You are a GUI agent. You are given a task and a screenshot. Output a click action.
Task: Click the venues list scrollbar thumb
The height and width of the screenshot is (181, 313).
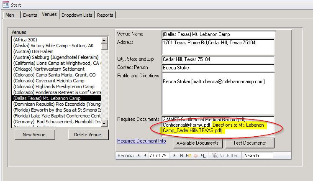click(104, 47)
